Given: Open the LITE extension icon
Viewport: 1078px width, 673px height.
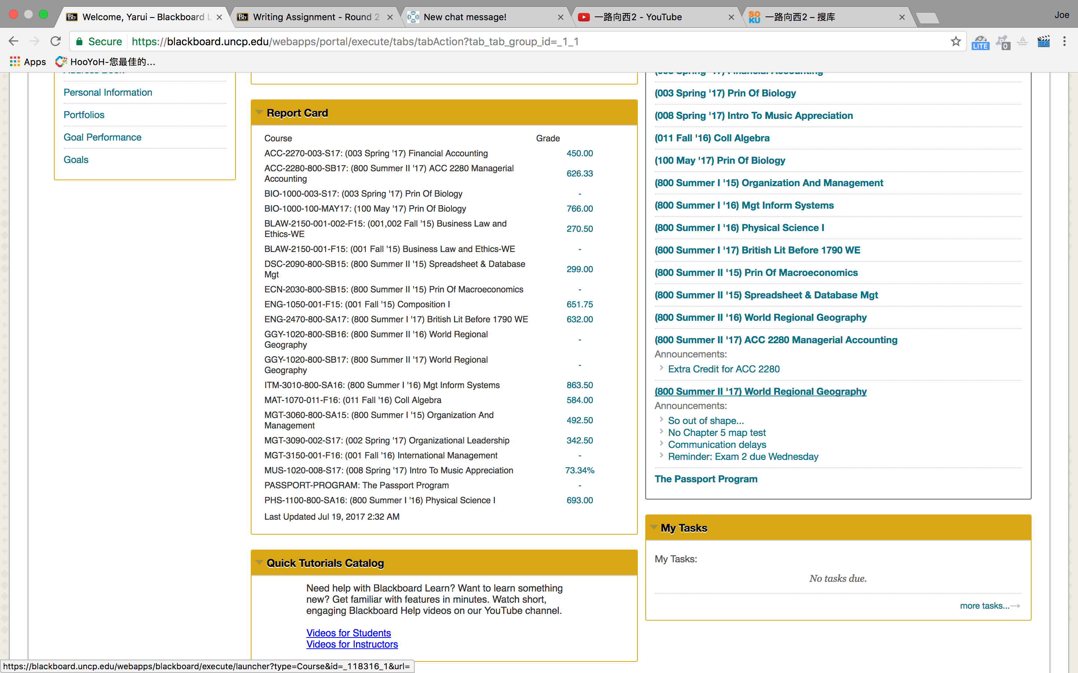Looking at the screenshot, I should click(x=980, y=42).
